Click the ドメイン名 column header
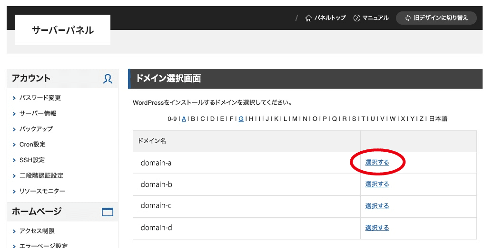This screenshot has height=248, width=484. (x=247, y=141)
